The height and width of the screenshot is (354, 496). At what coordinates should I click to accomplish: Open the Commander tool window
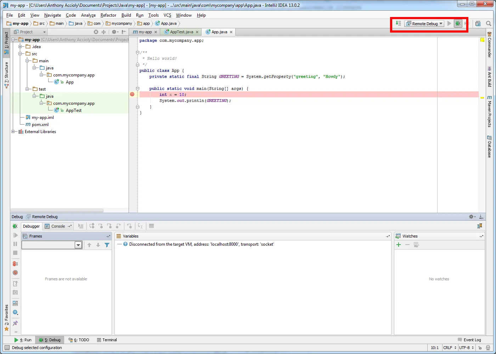489,45
